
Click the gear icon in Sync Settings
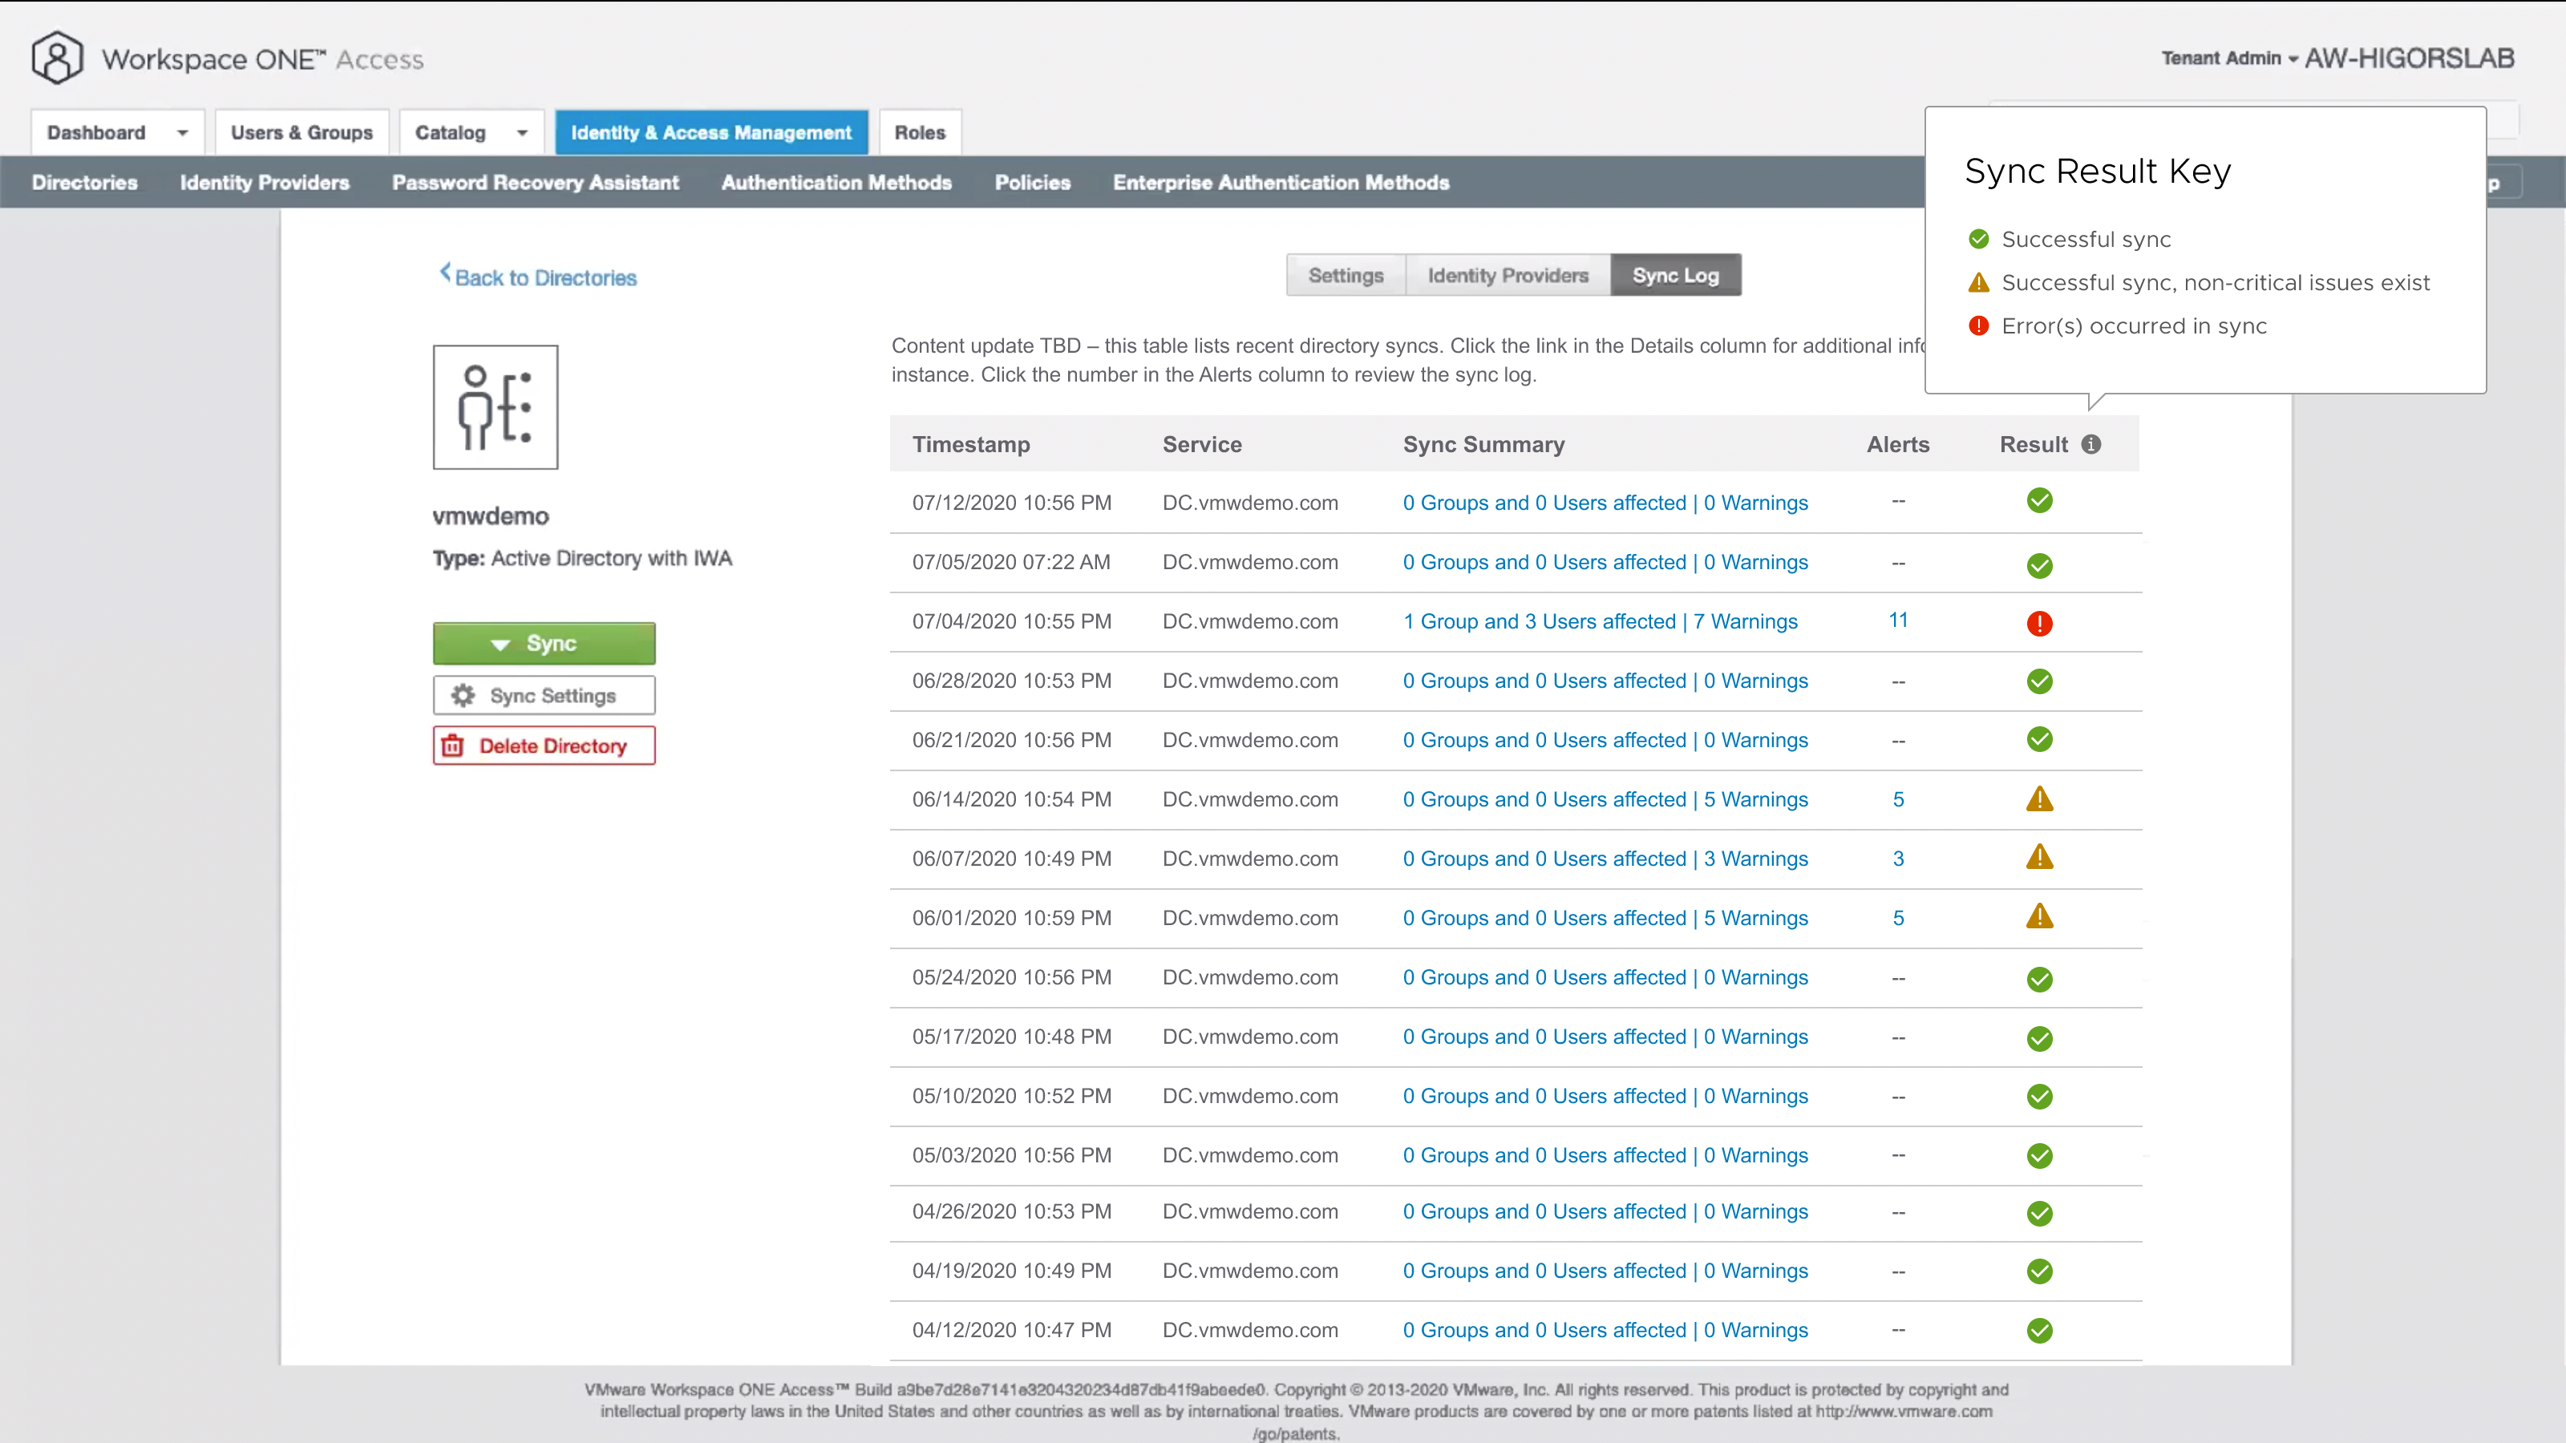tap(463, 695)
